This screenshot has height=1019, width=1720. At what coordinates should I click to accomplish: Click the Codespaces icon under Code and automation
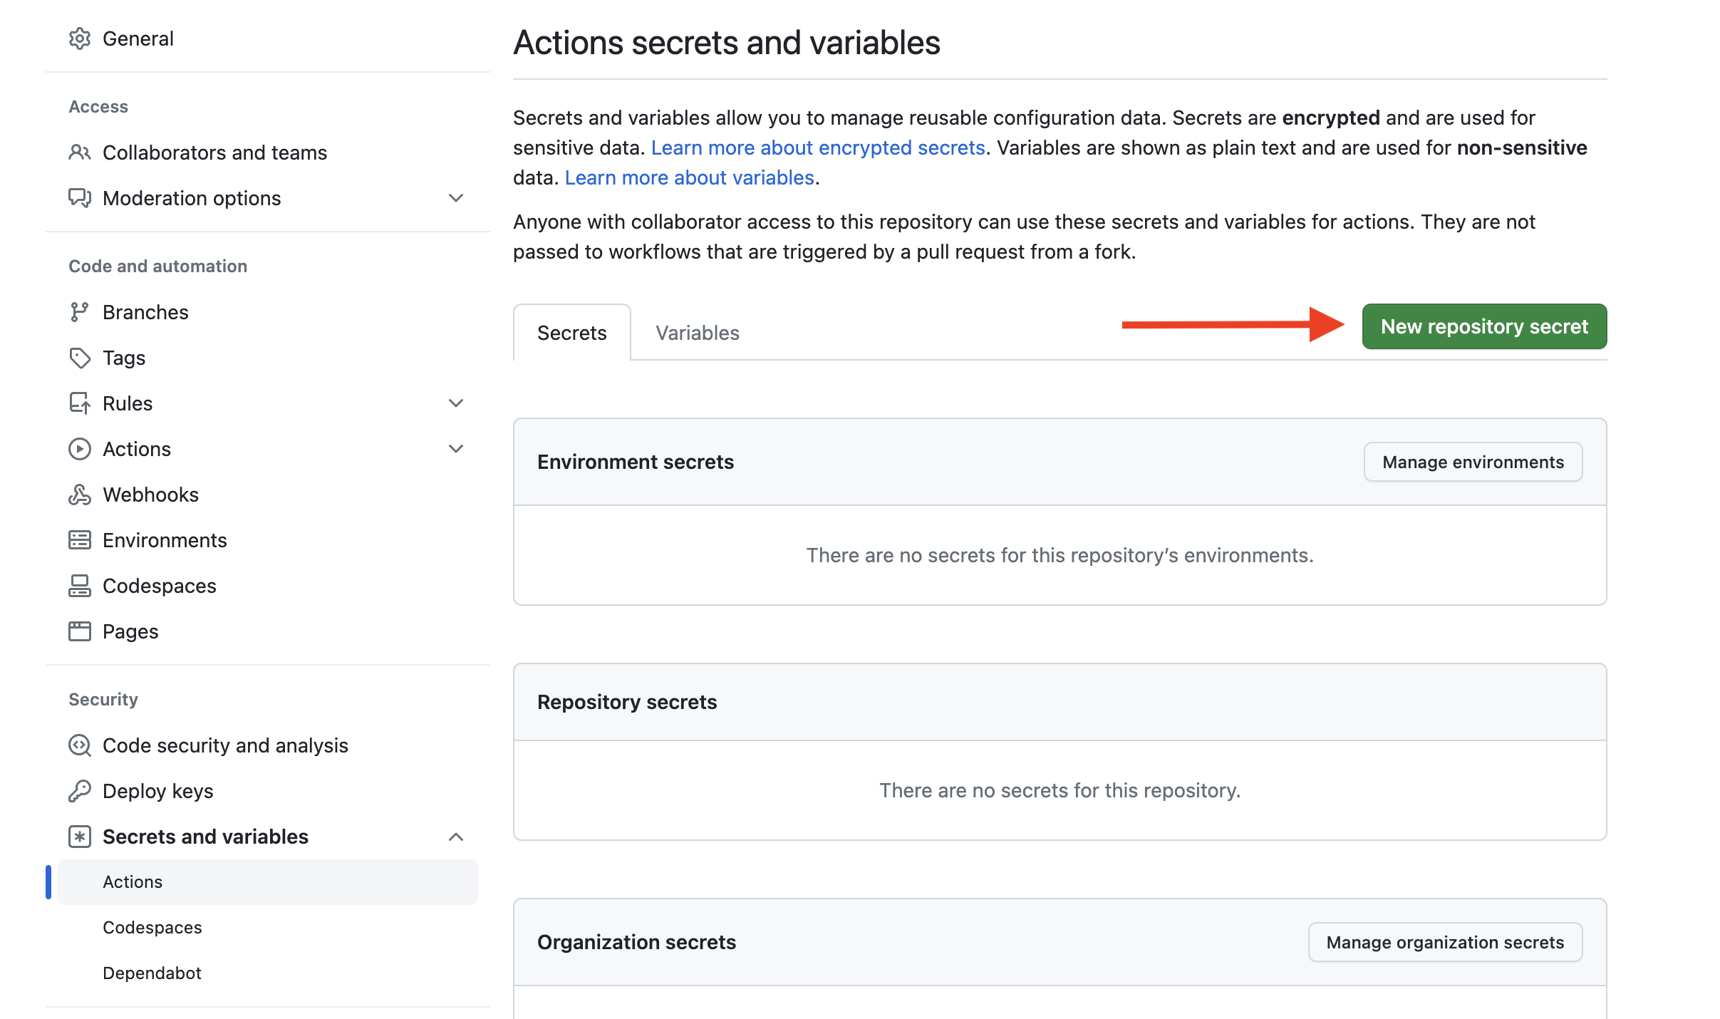tap(80, 586)
